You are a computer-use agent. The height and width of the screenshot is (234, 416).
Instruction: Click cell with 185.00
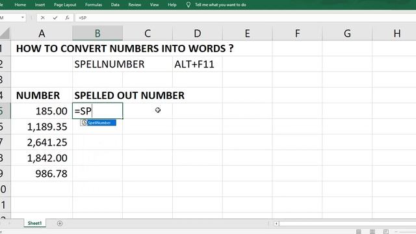[x=42, y=111]
